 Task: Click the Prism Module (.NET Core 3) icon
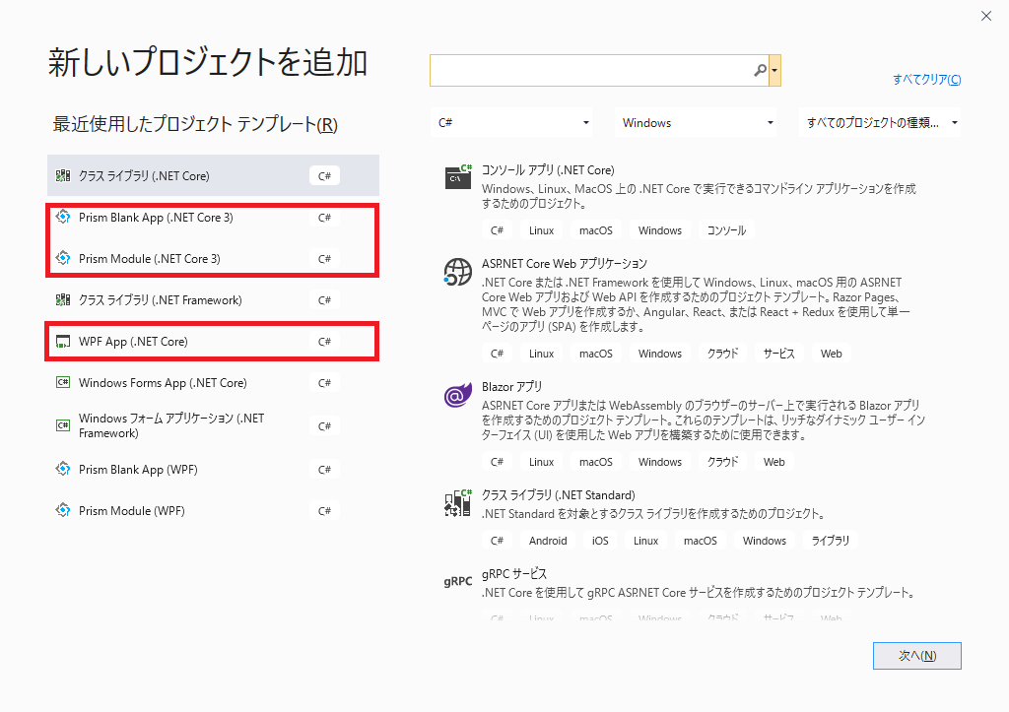(63, 258)
